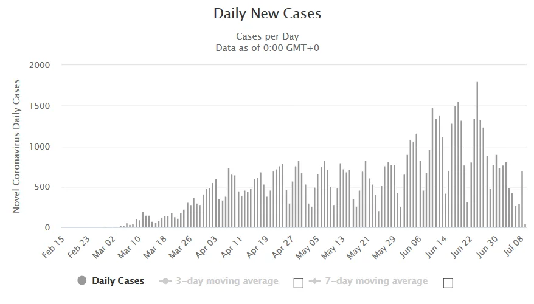534x304 pixels.
Task: Show the 3-day moving average series
Action: (226, 281)
